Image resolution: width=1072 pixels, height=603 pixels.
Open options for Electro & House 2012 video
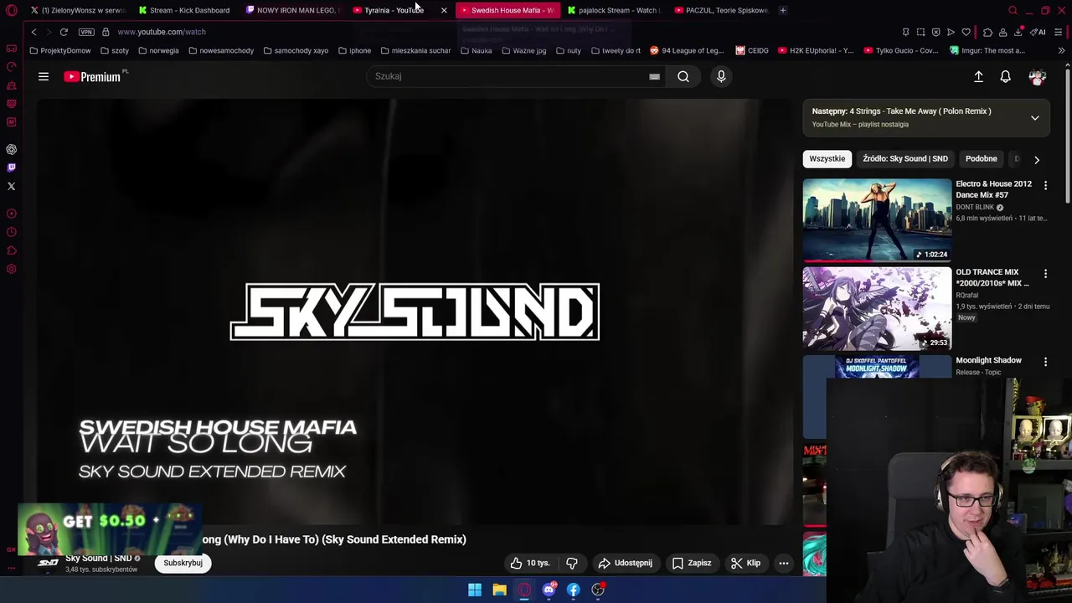(1045, 185)
